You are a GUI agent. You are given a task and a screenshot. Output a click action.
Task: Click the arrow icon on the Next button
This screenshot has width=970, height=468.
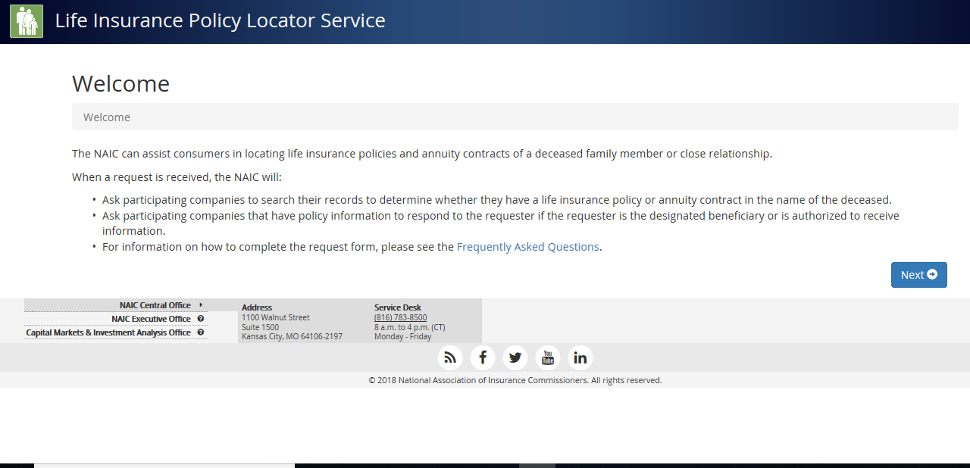(931, 274)
